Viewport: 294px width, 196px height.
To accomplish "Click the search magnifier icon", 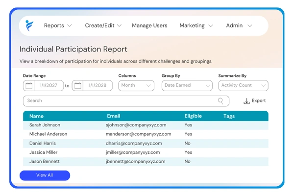I will pyautogui.click(x=220, y=101).
